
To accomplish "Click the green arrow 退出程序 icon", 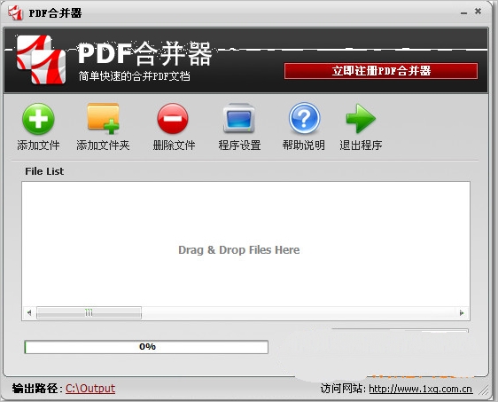I will coord(361,118).
